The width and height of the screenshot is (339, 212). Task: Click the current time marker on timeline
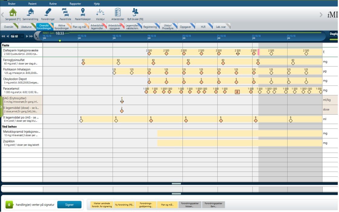click(x=60, y=41)
